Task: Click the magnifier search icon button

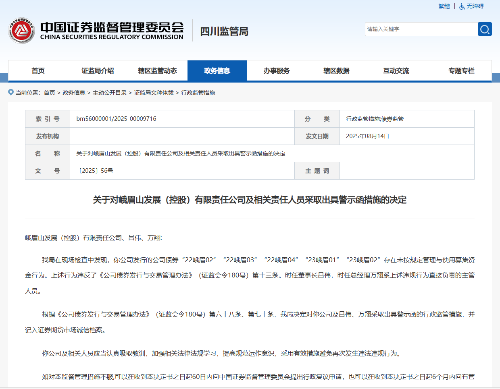Action: (x=485, y=29)
